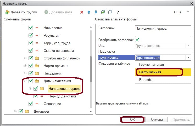Click the greyed Add fields button
The image size is (195, 127).
pyautogui.click(x=58, y=12)
